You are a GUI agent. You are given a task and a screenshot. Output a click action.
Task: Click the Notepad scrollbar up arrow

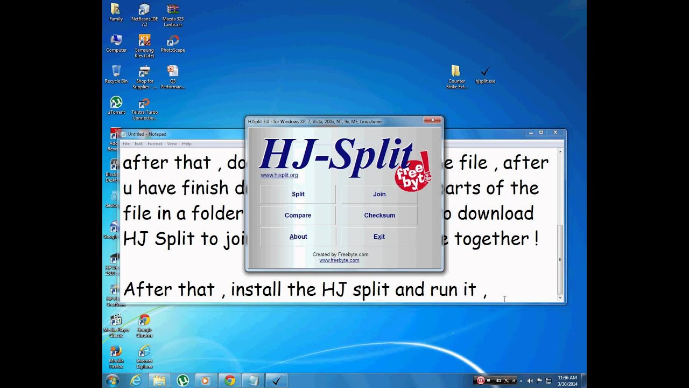pos(560,151)
